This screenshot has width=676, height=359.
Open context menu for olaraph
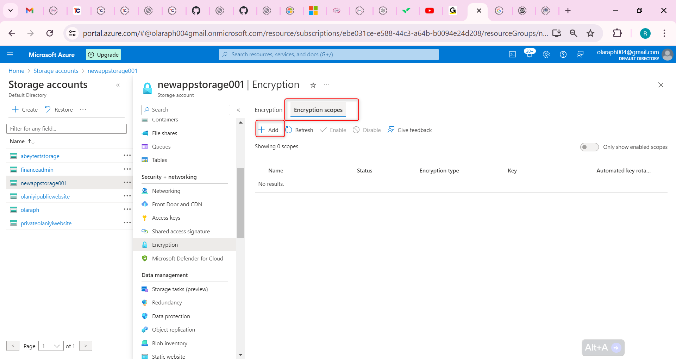click(x=127, y=209)
